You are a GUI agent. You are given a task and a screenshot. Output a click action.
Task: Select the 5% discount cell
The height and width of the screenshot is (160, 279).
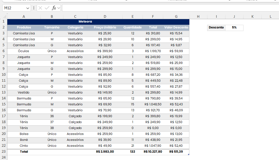click(x=234, y=27)
